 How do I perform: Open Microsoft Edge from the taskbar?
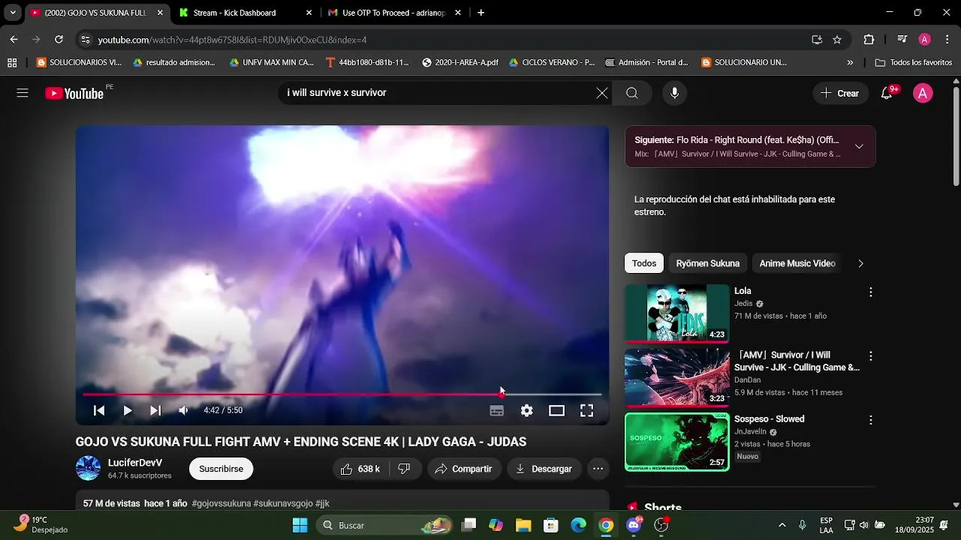pos(578,525)
